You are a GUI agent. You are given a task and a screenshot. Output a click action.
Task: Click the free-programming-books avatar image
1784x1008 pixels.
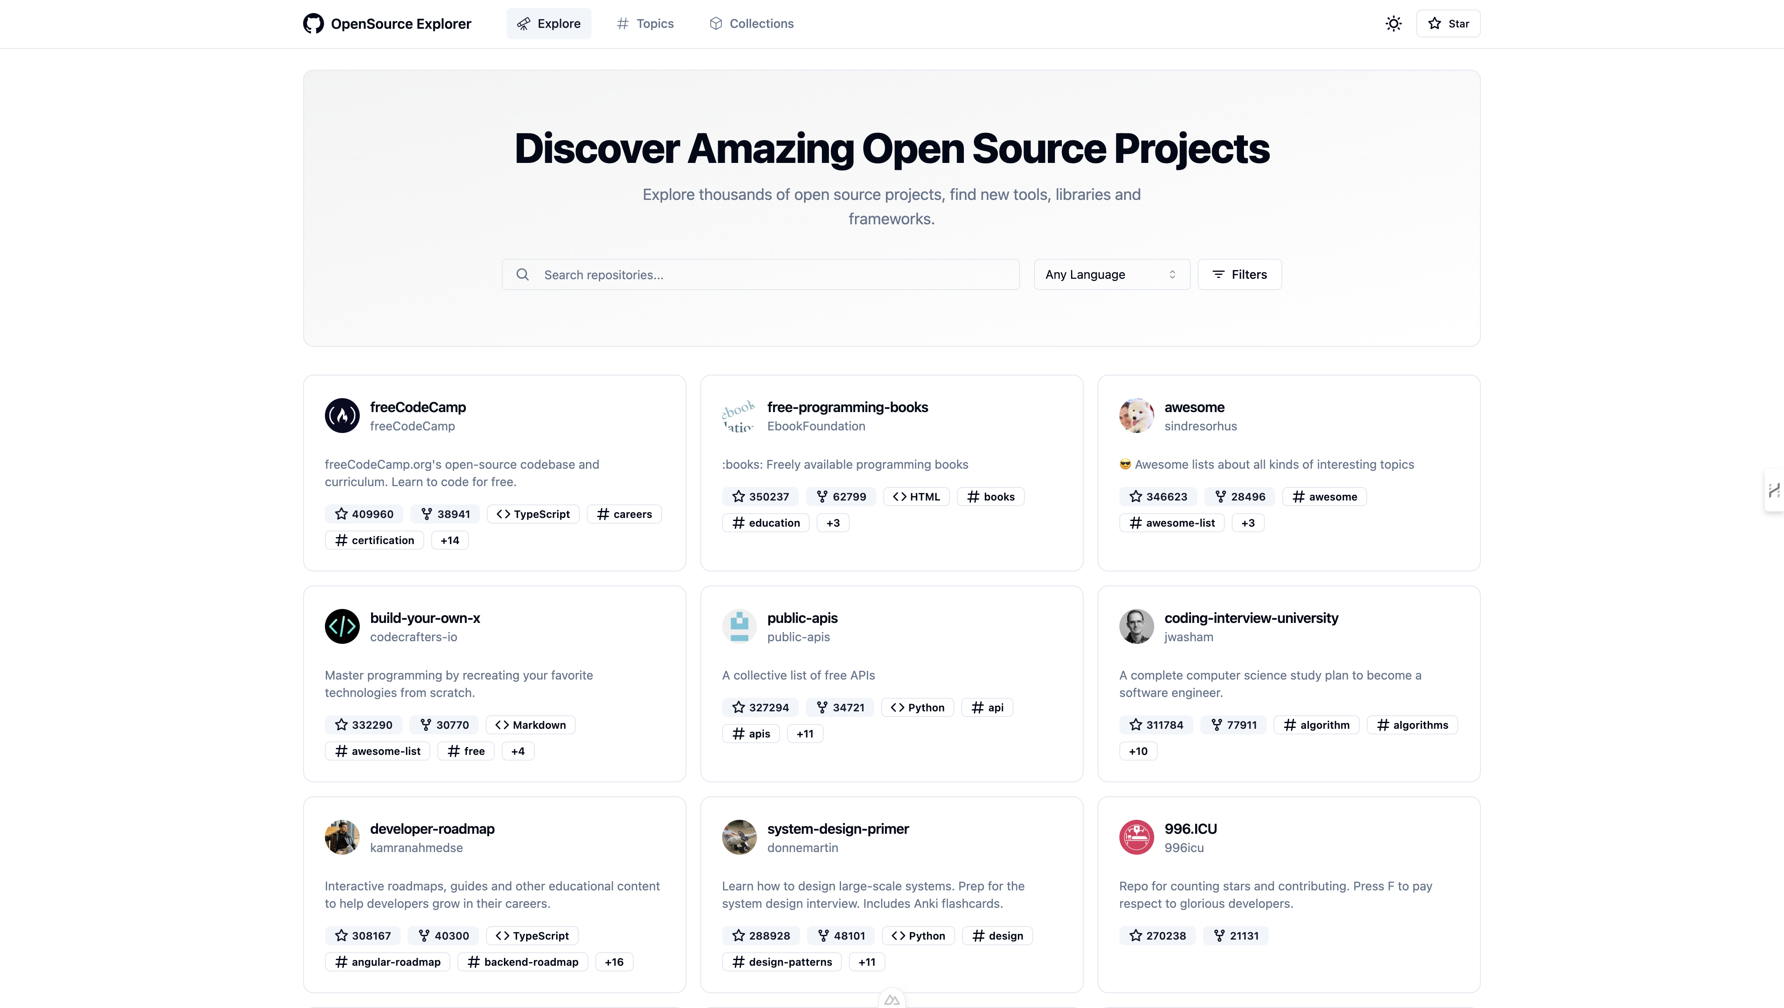(739, 416)
